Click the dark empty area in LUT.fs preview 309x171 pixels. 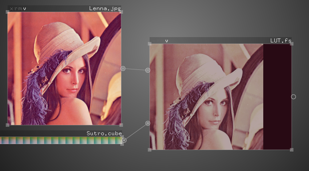pos(277,97)
